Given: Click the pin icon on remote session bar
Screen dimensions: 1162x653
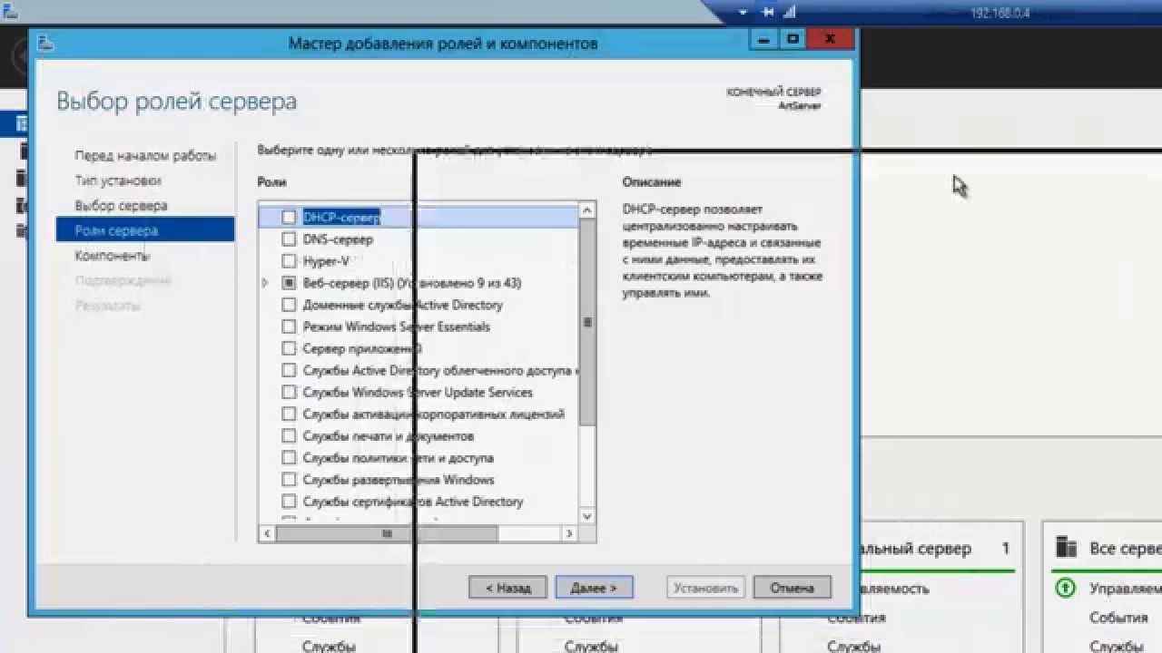Looking at the screenshot, I should [x=768, y=13].
